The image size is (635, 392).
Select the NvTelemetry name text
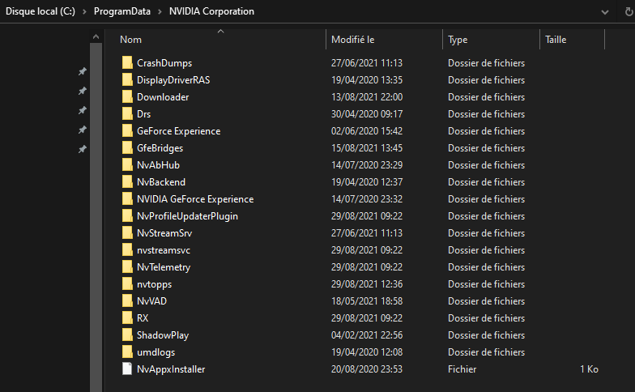point(164,267)
